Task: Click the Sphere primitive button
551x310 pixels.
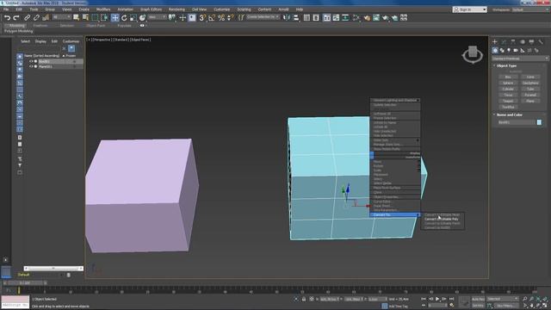Action: (508, 83)
